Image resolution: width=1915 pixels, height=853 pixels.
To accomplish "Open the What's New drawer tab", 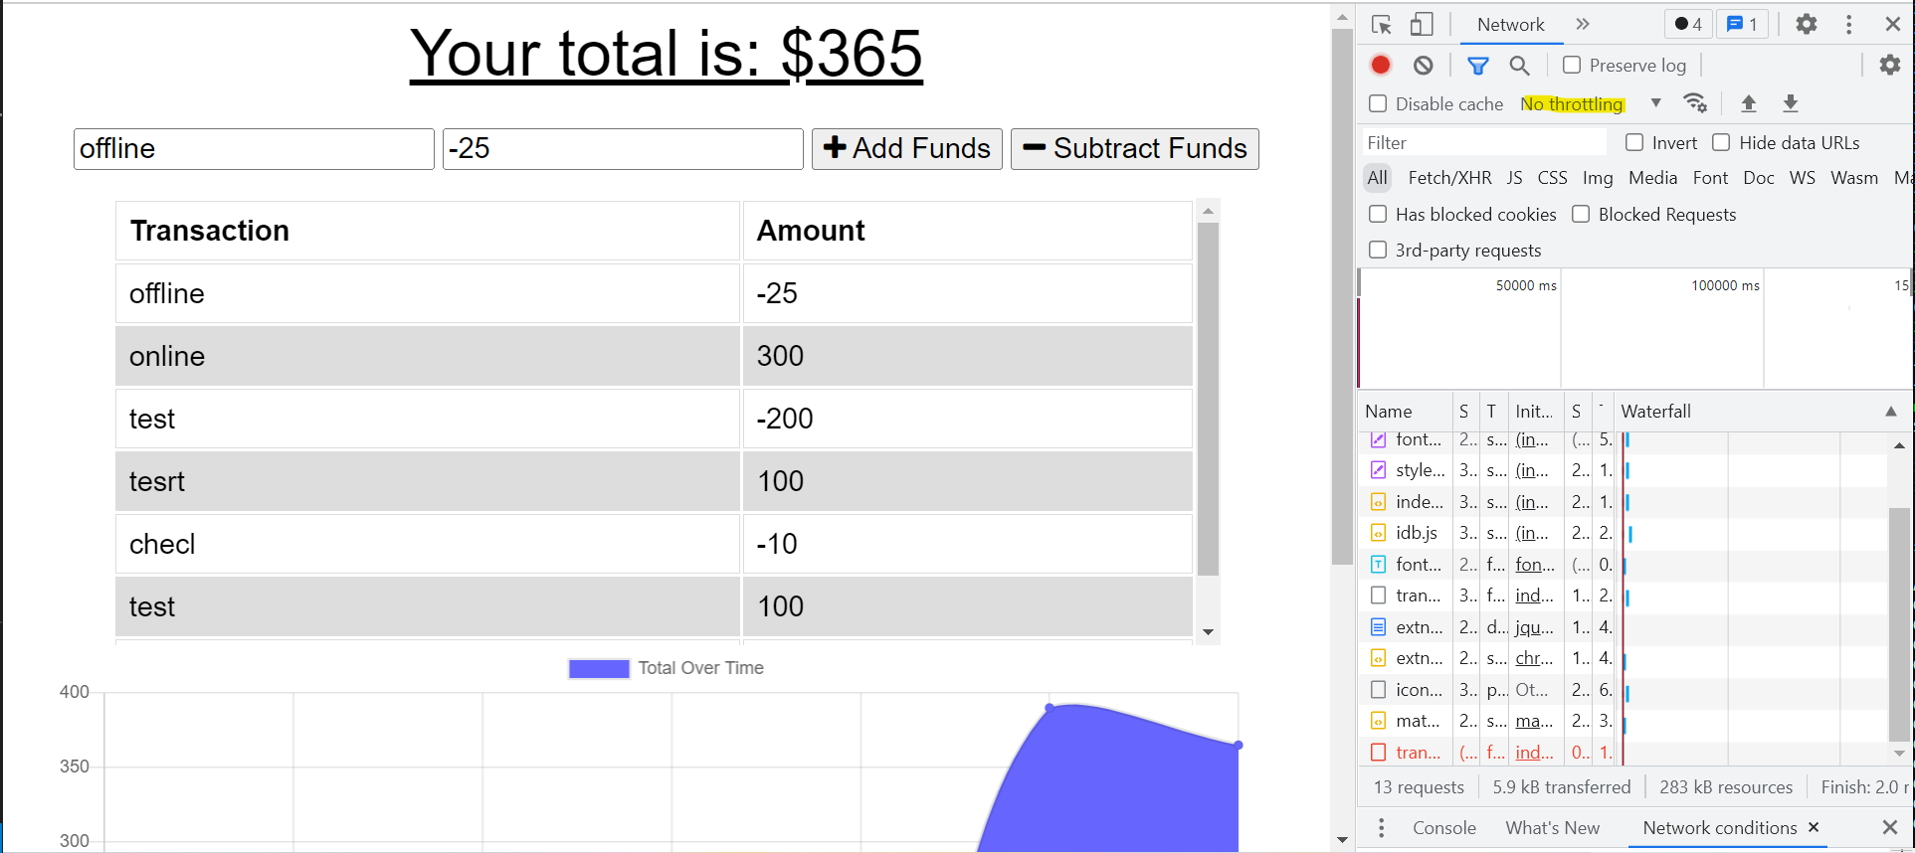I will tap(1553, 828).
